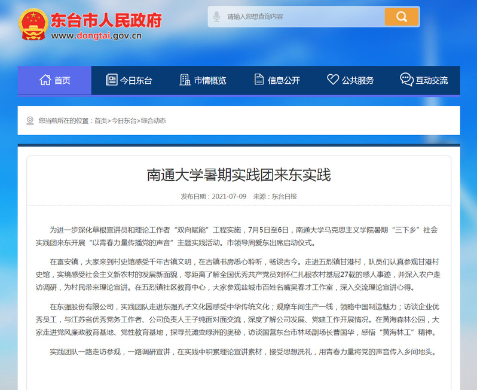
Task: Click the 东台市人民政府 site title
Action: (106, 21)
